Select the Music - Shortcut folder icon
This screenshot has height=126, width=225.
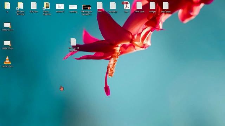click(47, 6)
